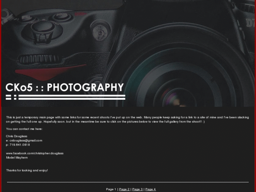
Task: Open the facebook.com/christopher.douglass link
Action: tap(35, 153)
